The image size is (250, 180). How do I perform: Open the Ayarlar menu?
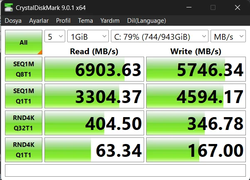click(39, 21)
